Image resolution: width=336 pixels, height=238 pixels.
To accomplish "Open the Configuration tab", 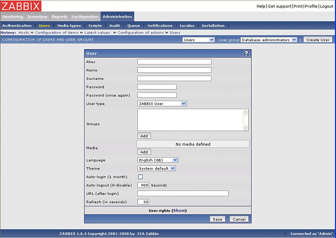I will coord(85,17).
